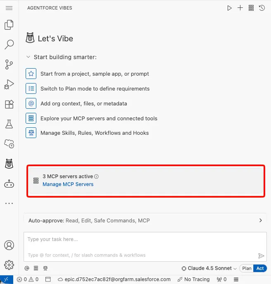Open rules and workflows scales icon below input

click(45, 268)
